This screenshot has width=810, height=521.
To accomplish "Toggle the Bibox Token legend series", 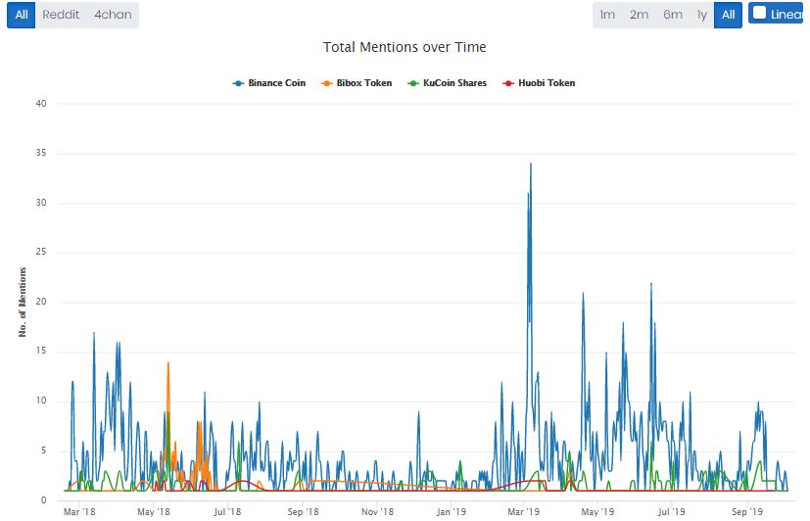I will pos(357,83).
